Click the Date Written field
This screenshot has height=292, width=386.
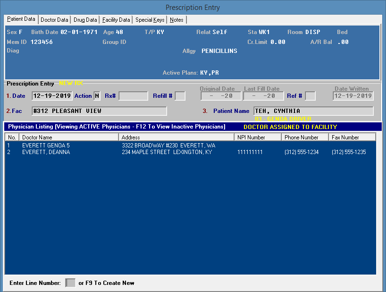[x=353, y=96]
